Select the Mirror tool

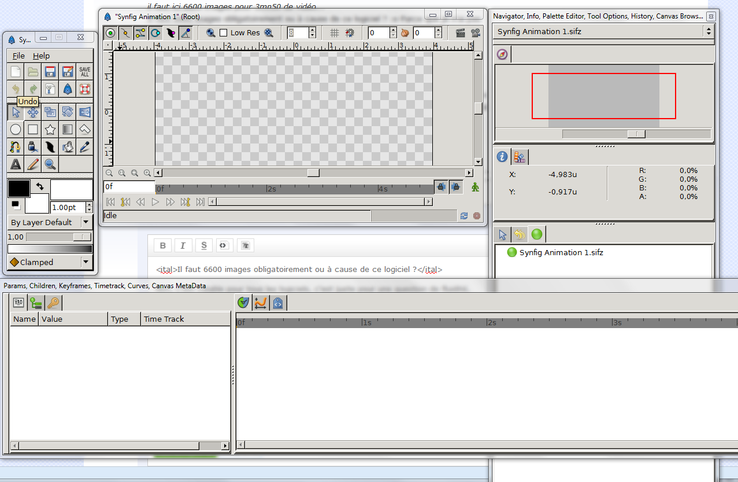click(85, 112)
